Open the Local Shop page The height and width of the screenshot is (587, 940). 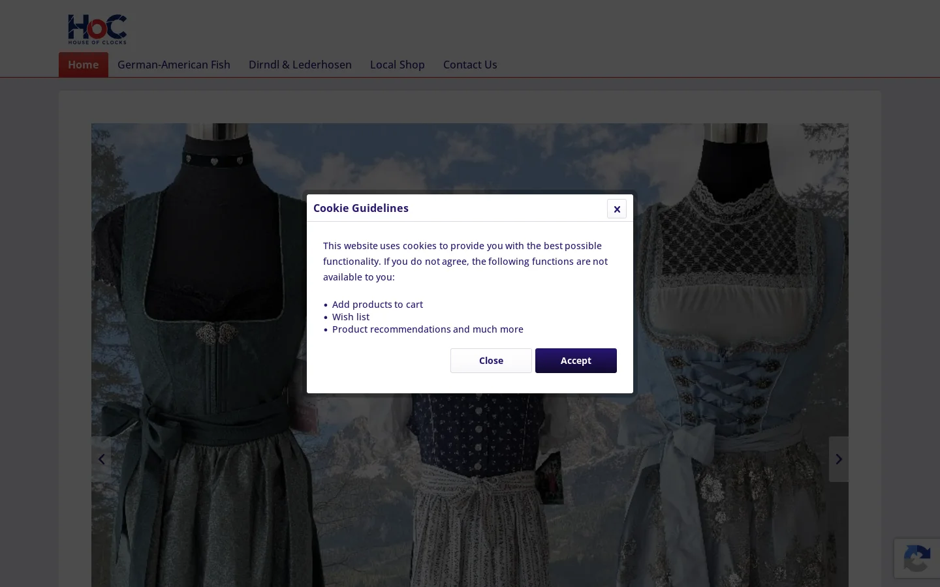click(x=398, y=65)
